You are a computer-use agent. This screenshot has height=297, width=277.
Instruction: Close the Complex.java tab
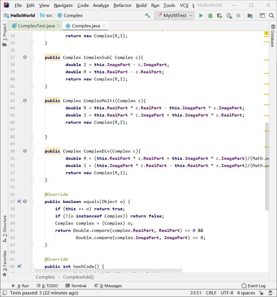pyautogui.click(x=104, y=26)
